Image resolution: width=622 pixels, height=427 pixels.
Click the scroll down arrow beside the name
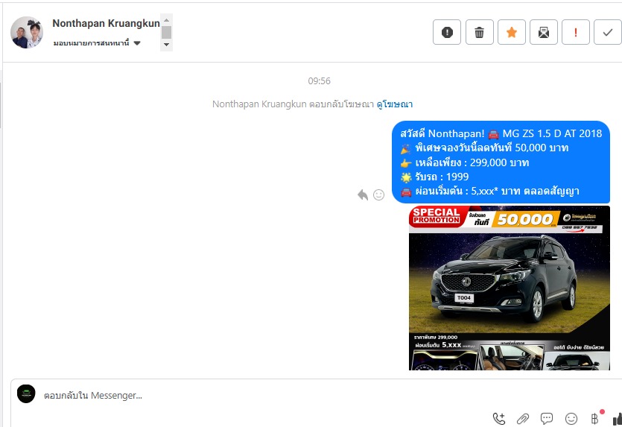click(167, 45)
